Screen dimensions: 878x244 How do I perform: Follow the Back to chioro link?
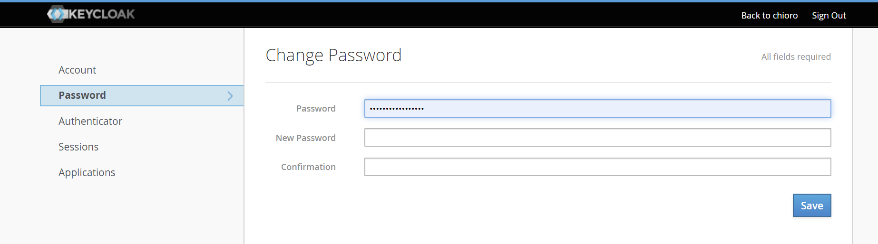point(769,16)
